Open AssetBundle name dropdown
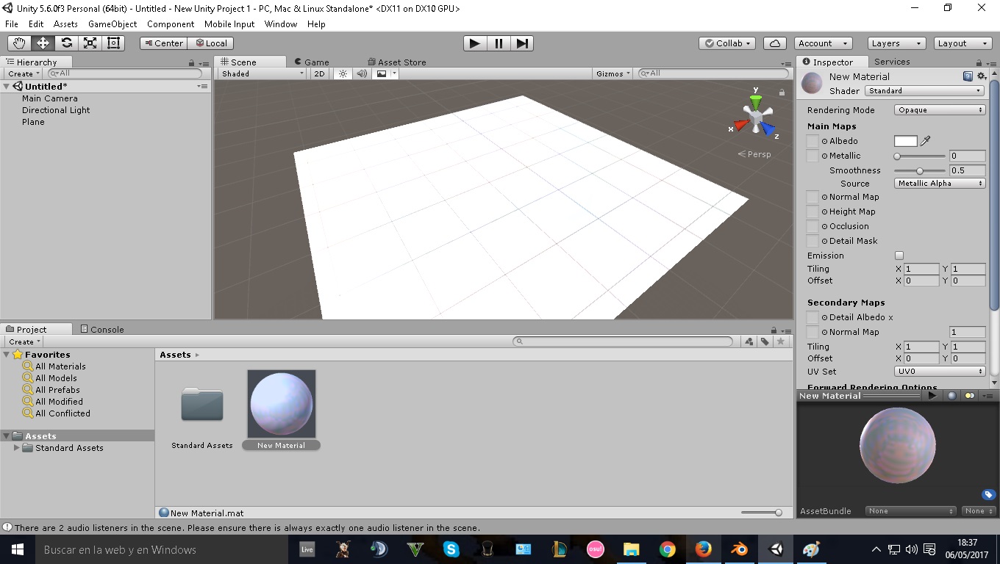Screen dimensions: 1000x564 coord(910,511)
